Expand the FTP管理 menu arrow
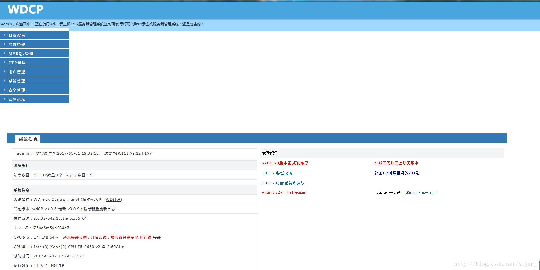This screenshot has width=540, height=270. (x=5, y=63)
